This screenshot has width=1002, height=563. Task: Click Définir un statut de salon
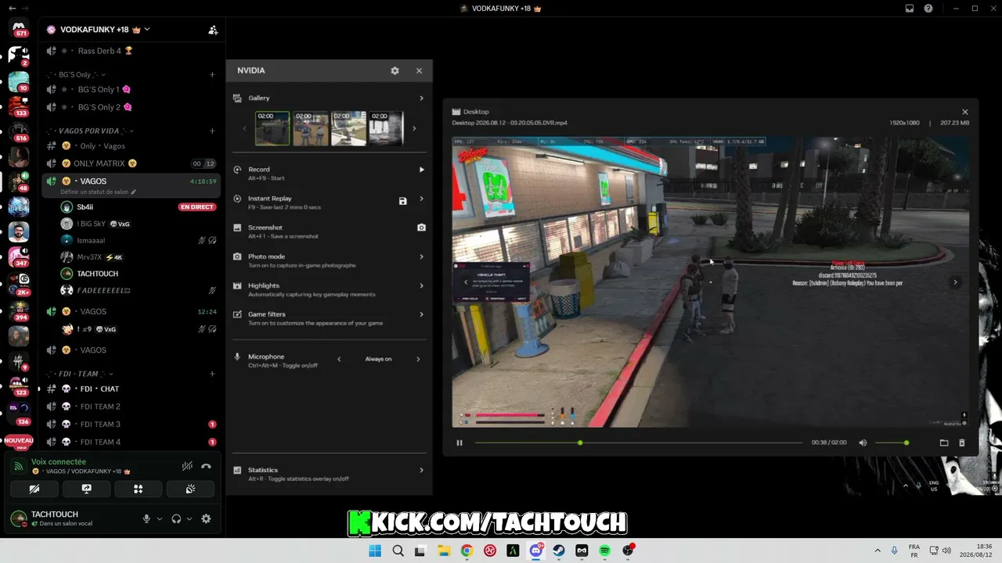pyautogui.click(x=98, y=192)
